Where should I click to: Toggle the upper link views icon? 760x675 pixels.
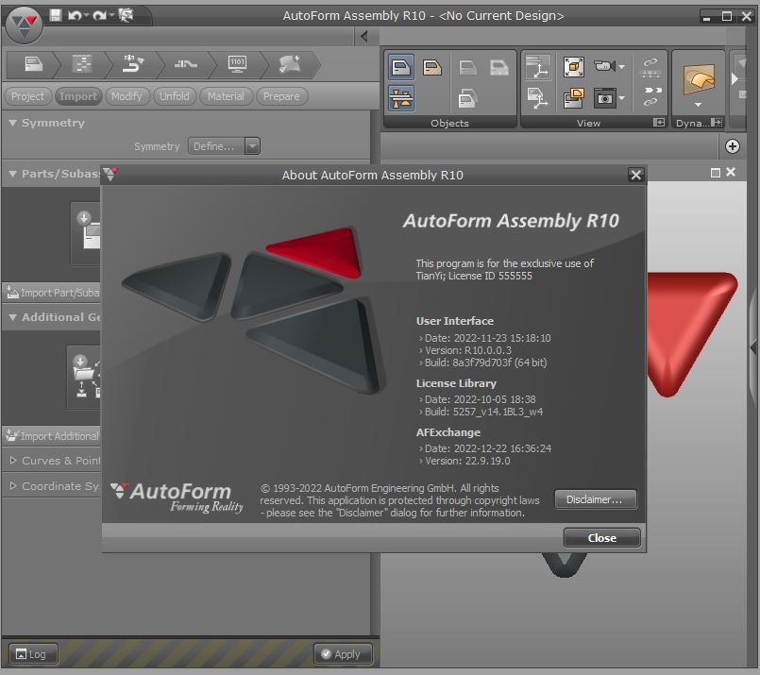click(x=650, y=67)
